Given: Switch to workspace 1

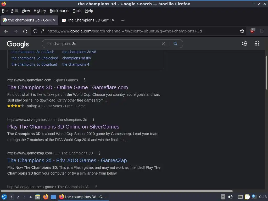Looking at the screenshot, I should 12,197.
